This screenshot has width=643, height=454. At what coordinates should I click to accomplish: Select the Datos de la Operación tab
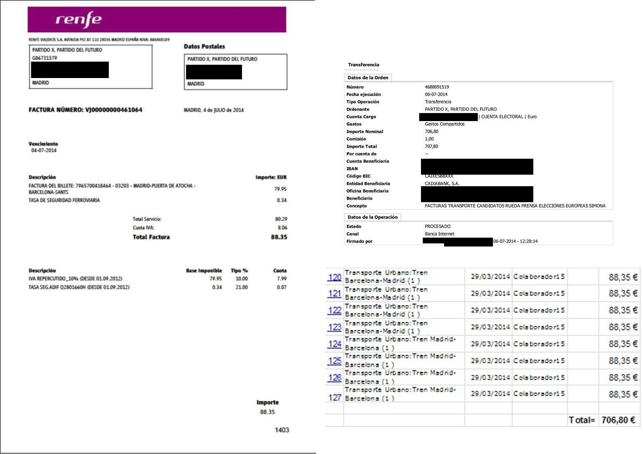(x=373, y=217)
